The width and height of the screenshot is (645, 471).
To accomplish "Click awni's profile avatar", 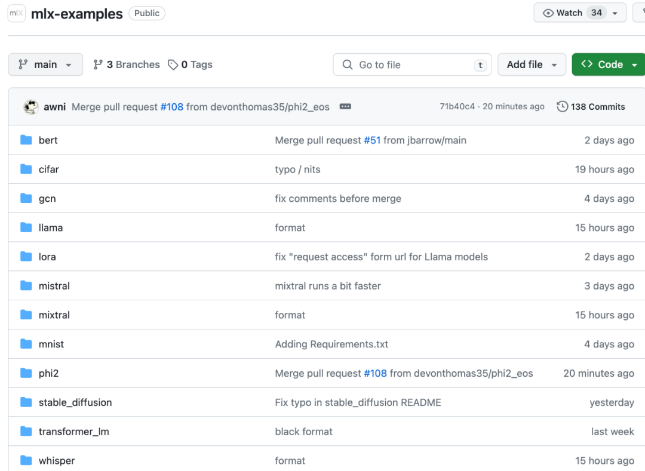I will (31, 107).
